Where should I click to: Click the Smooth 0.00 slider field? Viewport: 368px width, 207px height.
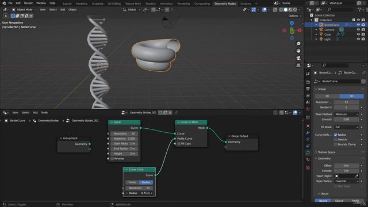click(346, 120)
